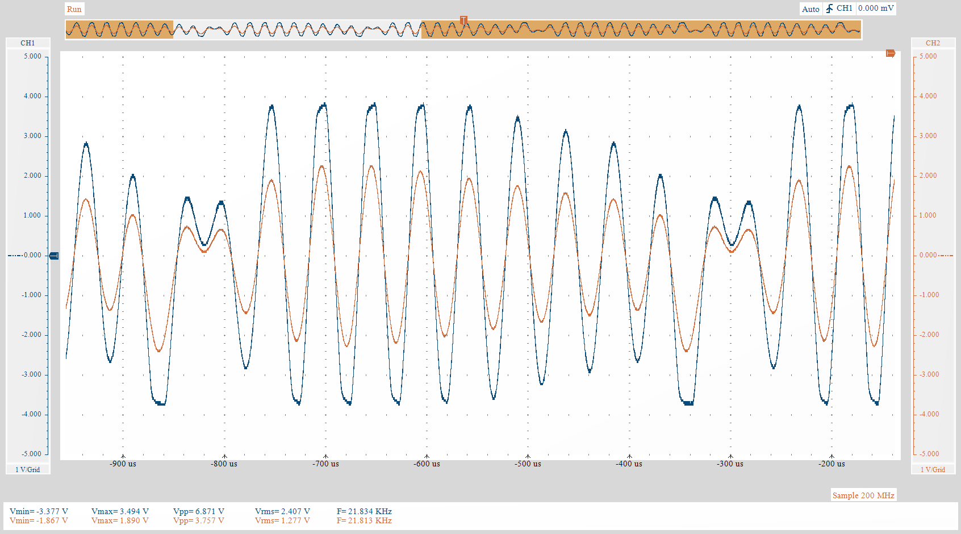Click the CH1 Vrms= 2.407 V reading

click(x=282, y=511)
